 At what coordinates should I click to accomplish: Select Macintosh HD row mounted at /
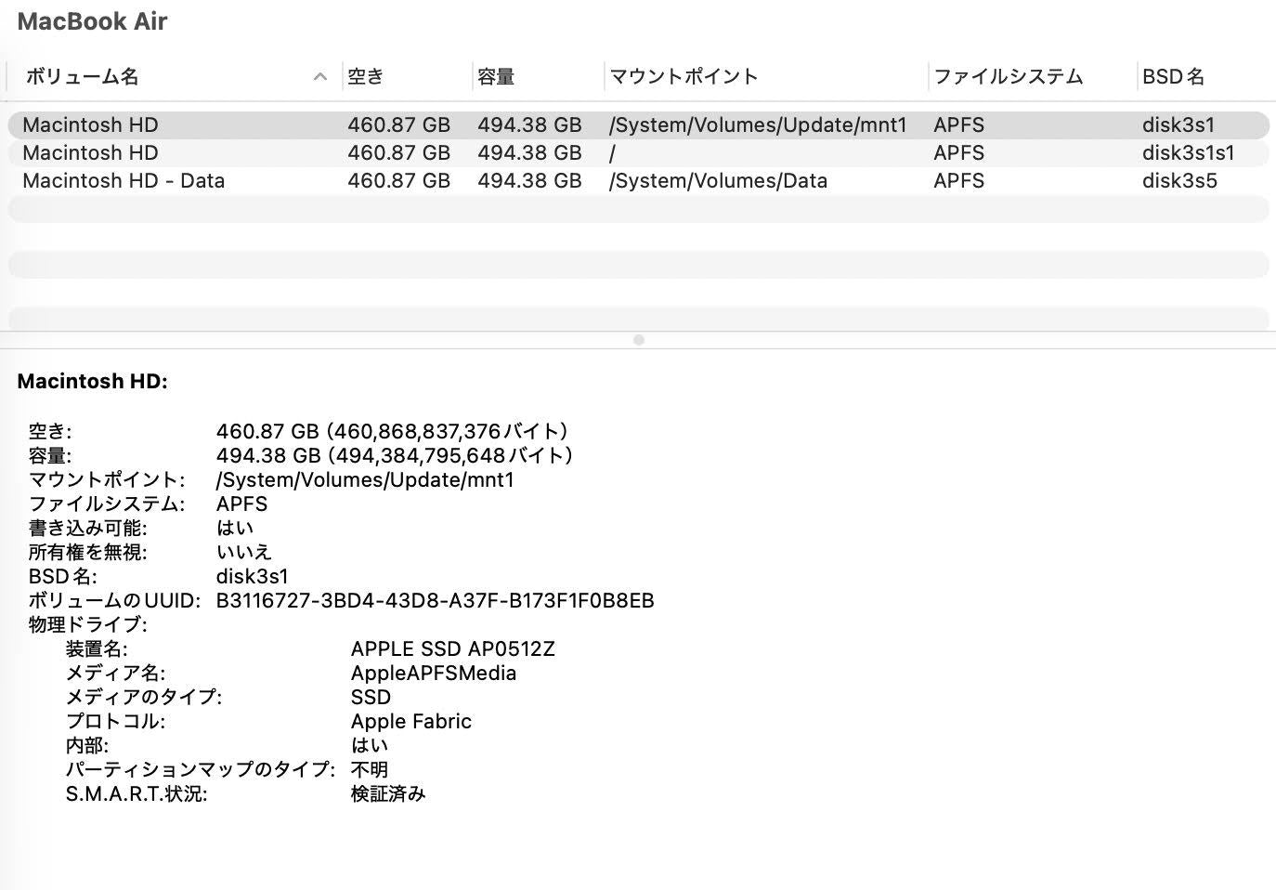(638, 153)
